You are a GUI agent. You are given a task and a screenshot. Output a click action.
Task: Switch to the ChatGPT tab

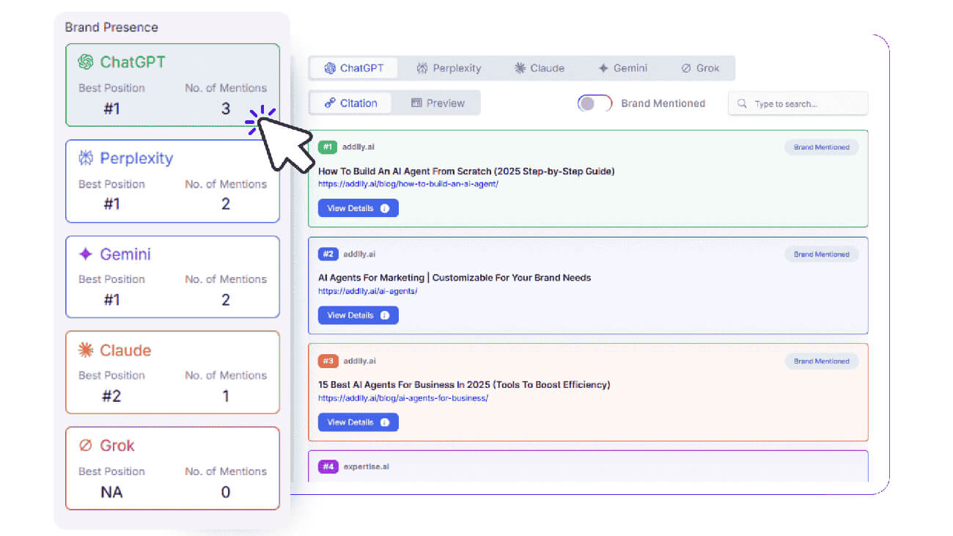pos(353,68)
